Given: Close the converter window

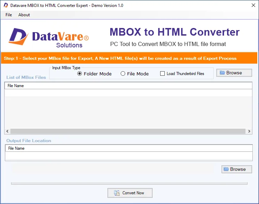Looking at the screenshot, I should 253,5.
